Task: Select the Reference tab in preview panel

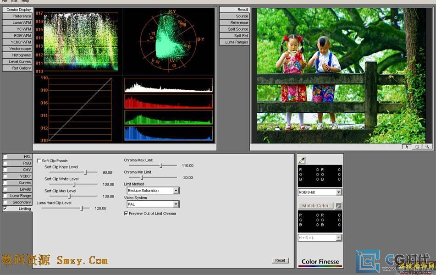Action: click(234, 22)
